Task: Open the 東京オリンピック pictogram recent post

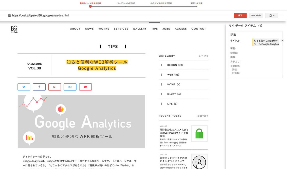Action: [173, 160]
